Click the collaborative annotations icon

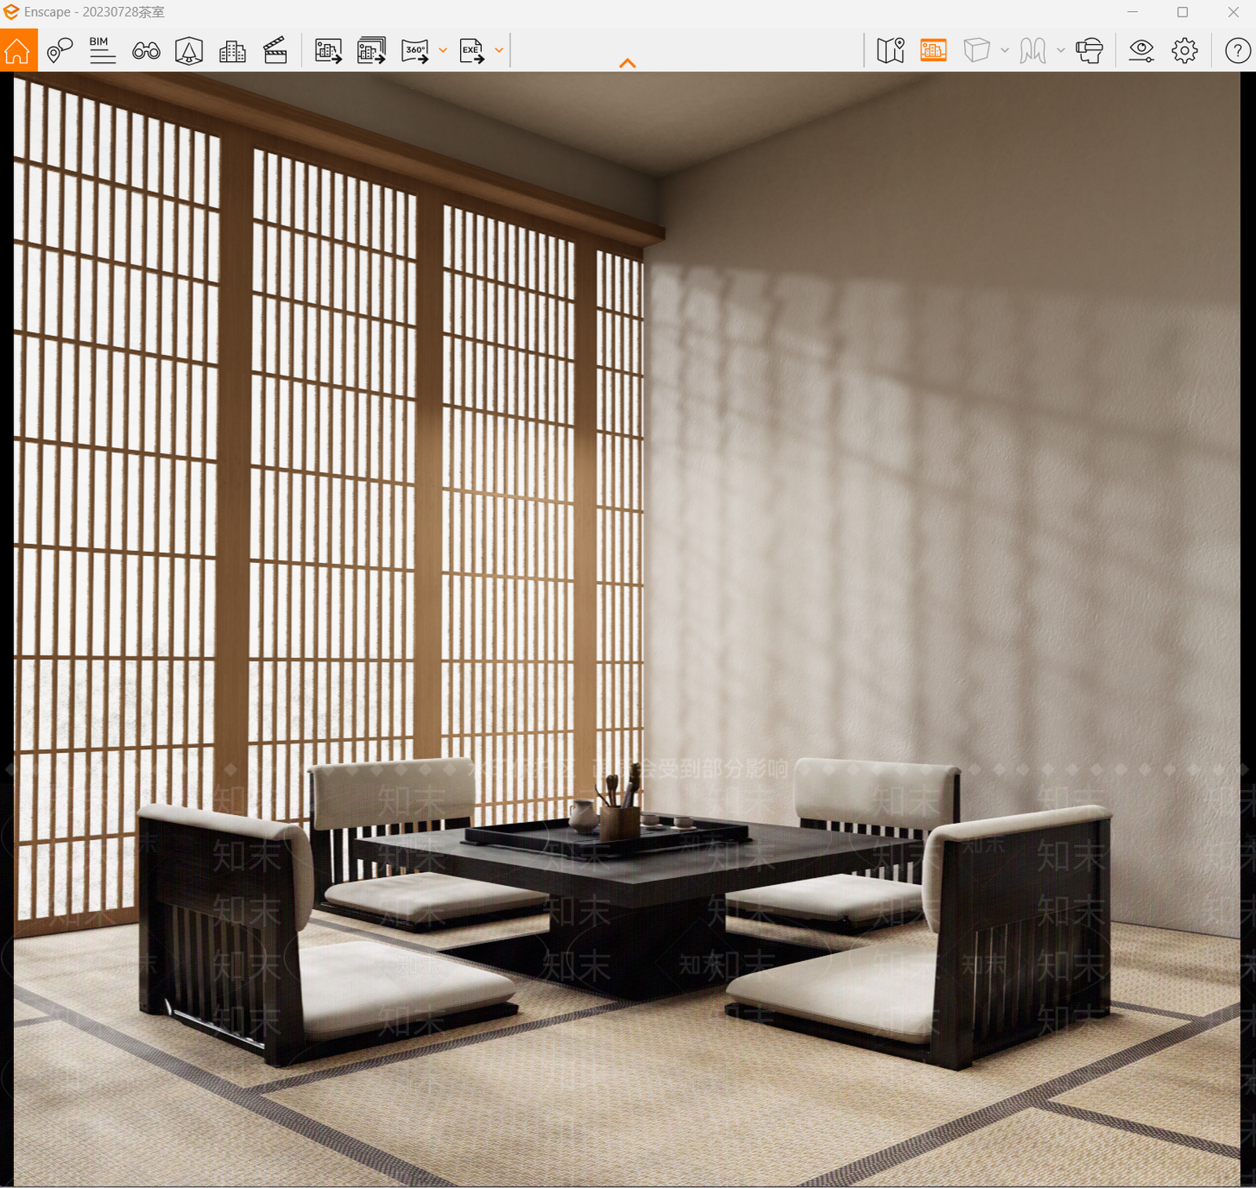coord(1033,51)
